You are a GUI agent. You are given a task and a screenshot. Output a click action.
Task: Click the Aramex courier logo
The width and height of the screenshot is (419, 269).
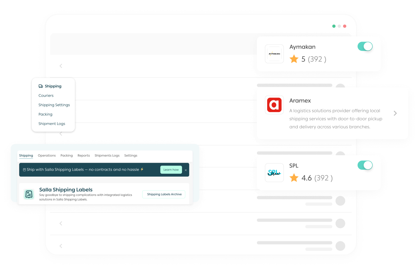274,105
